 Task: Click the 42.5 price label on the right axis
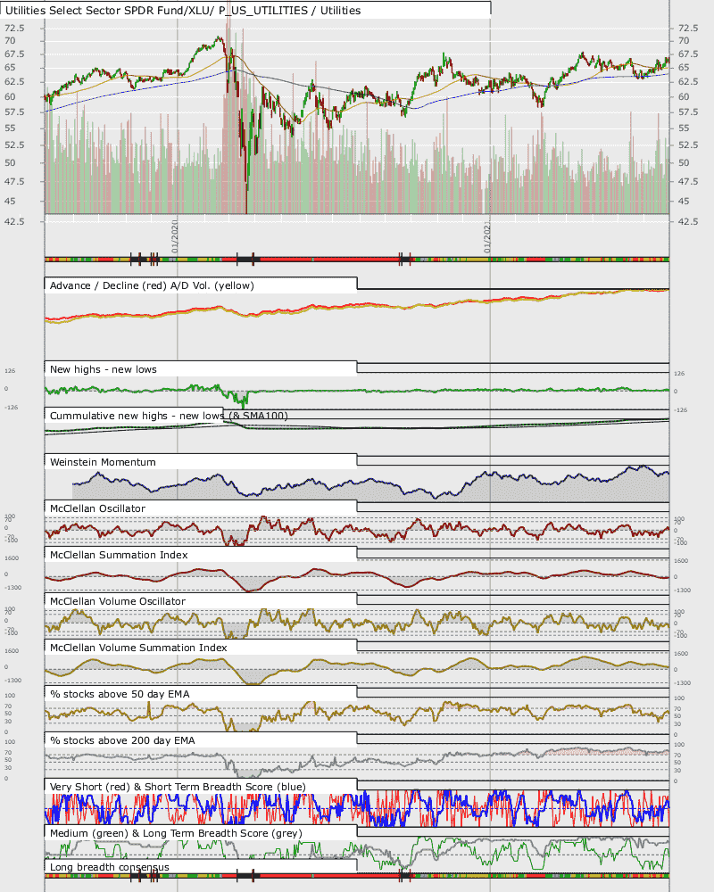tap(688, 221)
